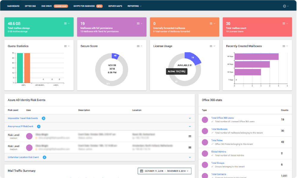Switch to the Office 365 tab
297x178 pixels.
[30, 6]
